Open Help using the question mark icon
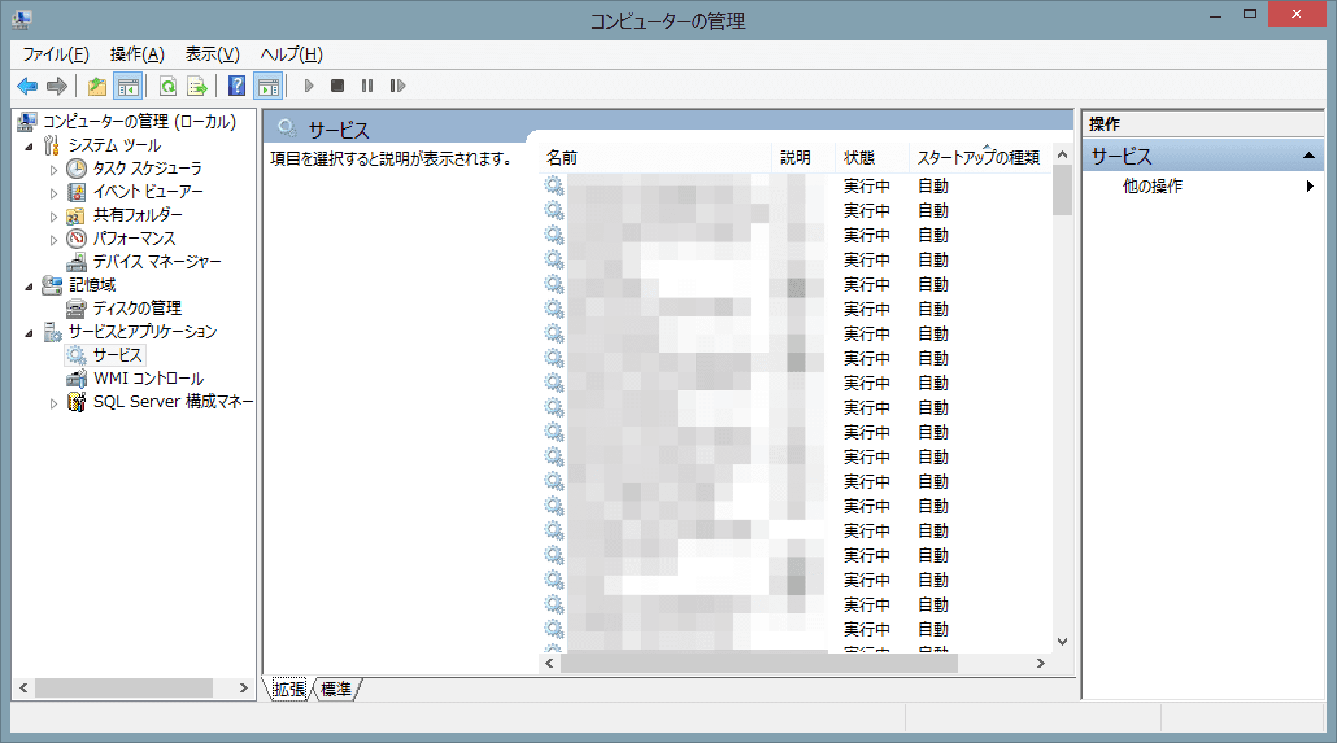Image resolution: width=1337 pixels, height=743 pixels. pos(236,86)
